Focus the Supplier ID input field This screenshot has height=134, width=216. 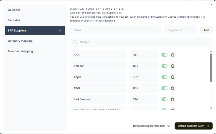click(x=180, y=30)
